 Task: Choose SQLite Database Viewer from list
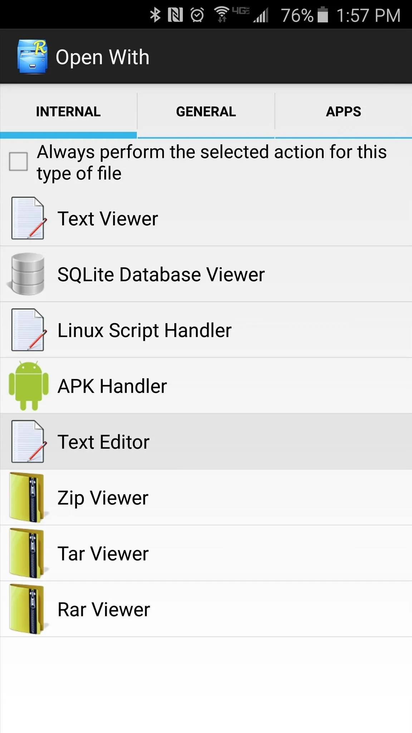pyautogui.click(x=206, y=274)
